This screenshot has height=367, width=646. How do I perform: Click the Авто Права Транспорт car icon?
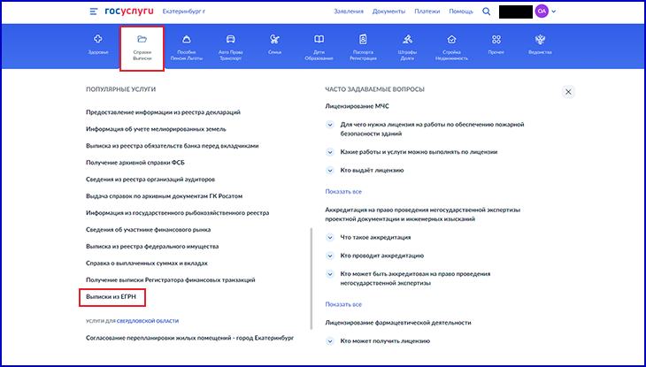click(230, 39)
